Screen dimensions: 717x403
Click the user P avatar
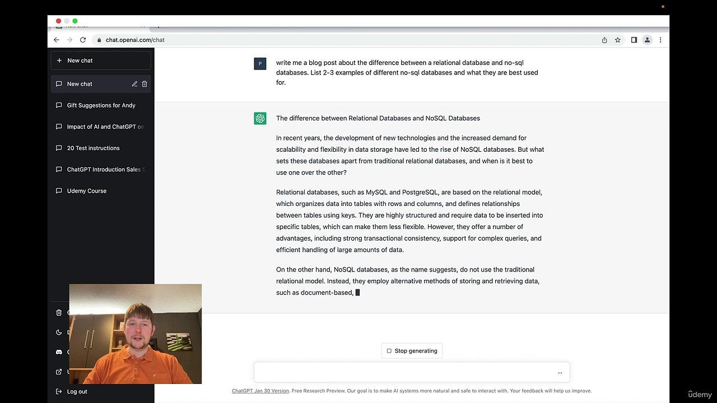pyautogui.click(x=260, y=63)
